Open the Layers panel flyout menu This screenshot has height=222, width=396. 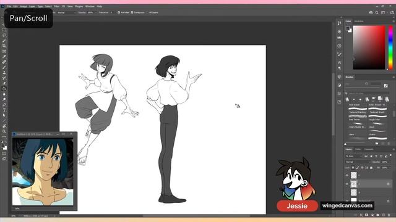tap(394, 149)
